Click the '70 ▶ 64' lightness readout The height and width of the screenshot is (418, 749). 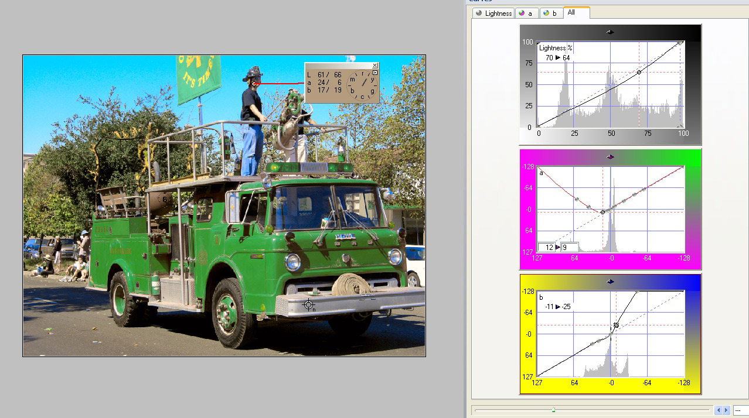557,58
